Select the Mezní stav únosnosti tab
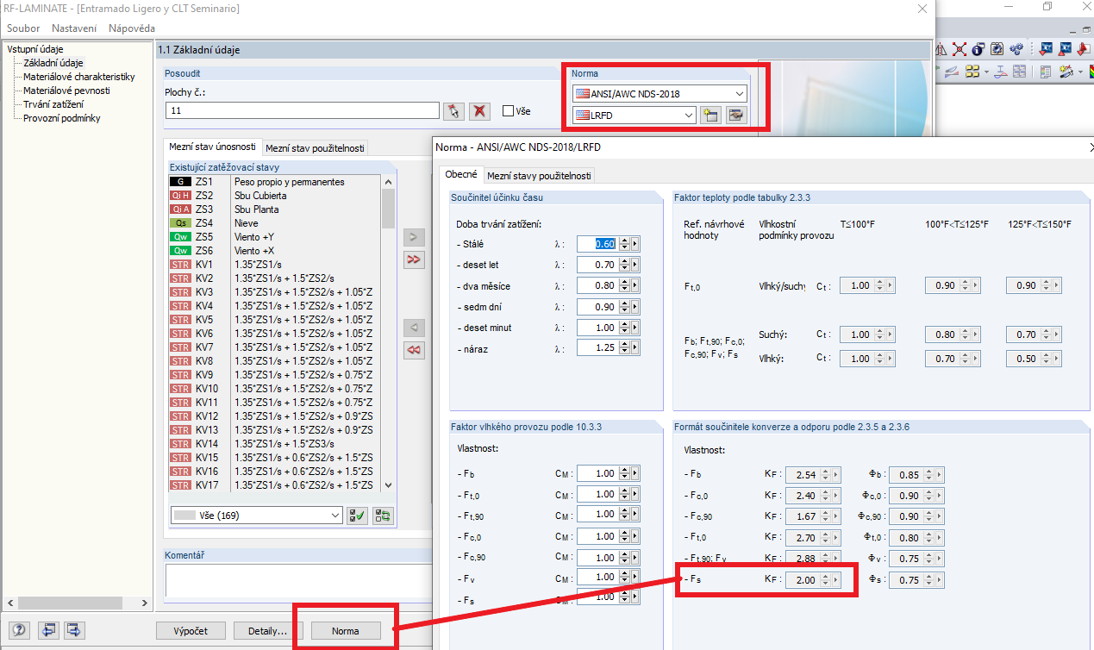1094x650 pixels. 212,147
